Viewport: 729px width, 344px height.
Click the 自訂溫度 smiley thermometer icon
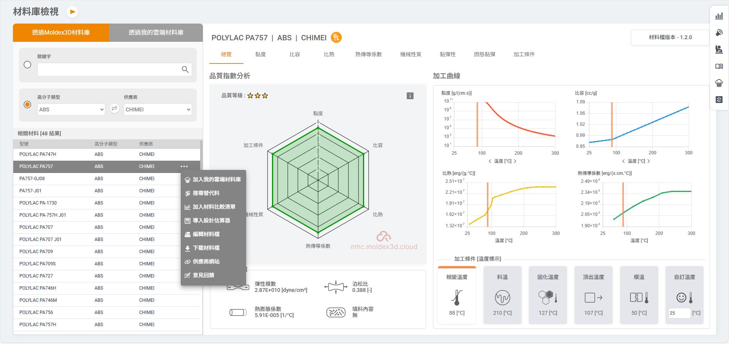click(684, 297)
